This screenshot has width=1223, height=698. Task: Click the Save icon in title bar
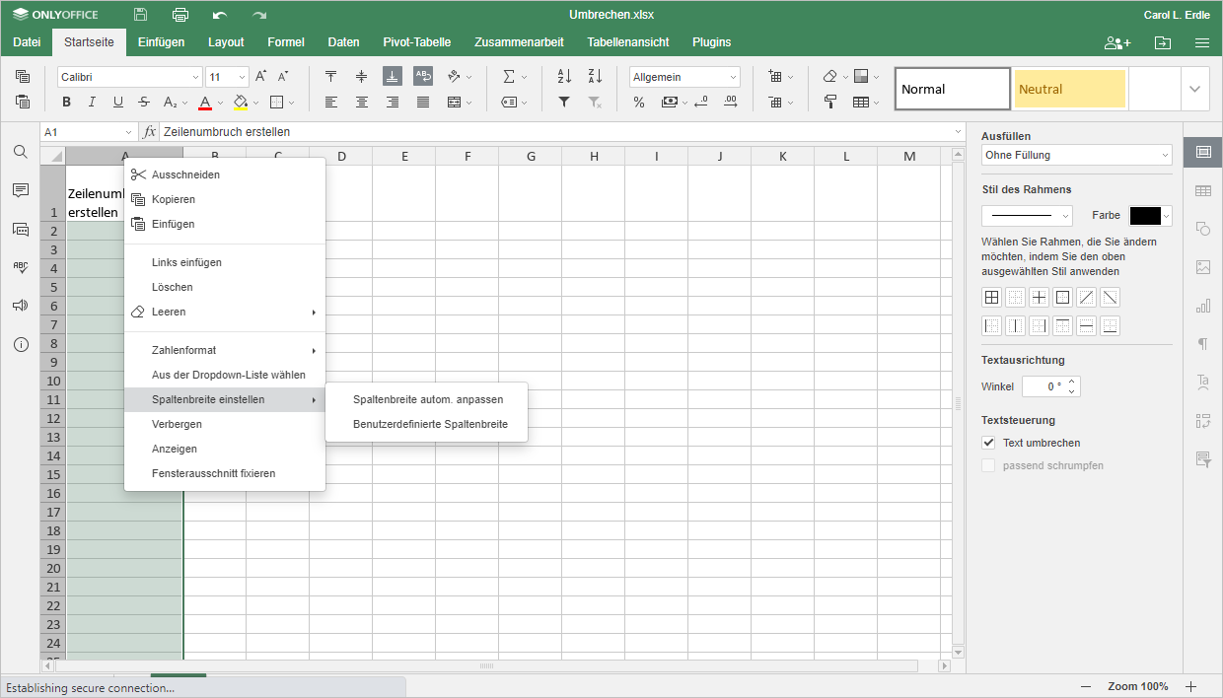(x=141, y=15)
